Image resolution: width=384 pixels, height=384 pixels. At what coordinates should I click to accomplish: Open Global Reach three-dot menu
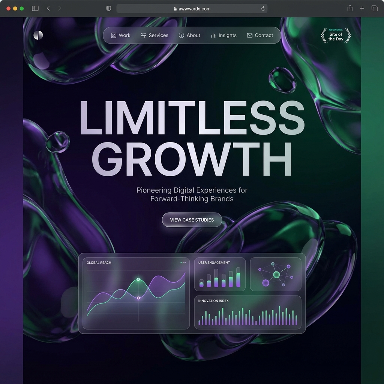183,262
